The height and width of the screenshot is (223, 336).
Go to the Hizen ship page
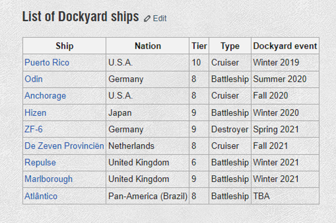coord(35,112)
